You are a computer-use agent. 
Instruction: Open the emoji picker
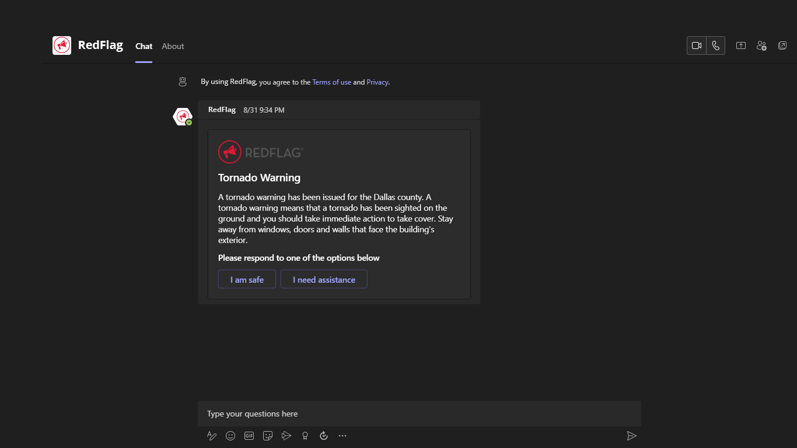pyautogui.click(x=230, y=436)
